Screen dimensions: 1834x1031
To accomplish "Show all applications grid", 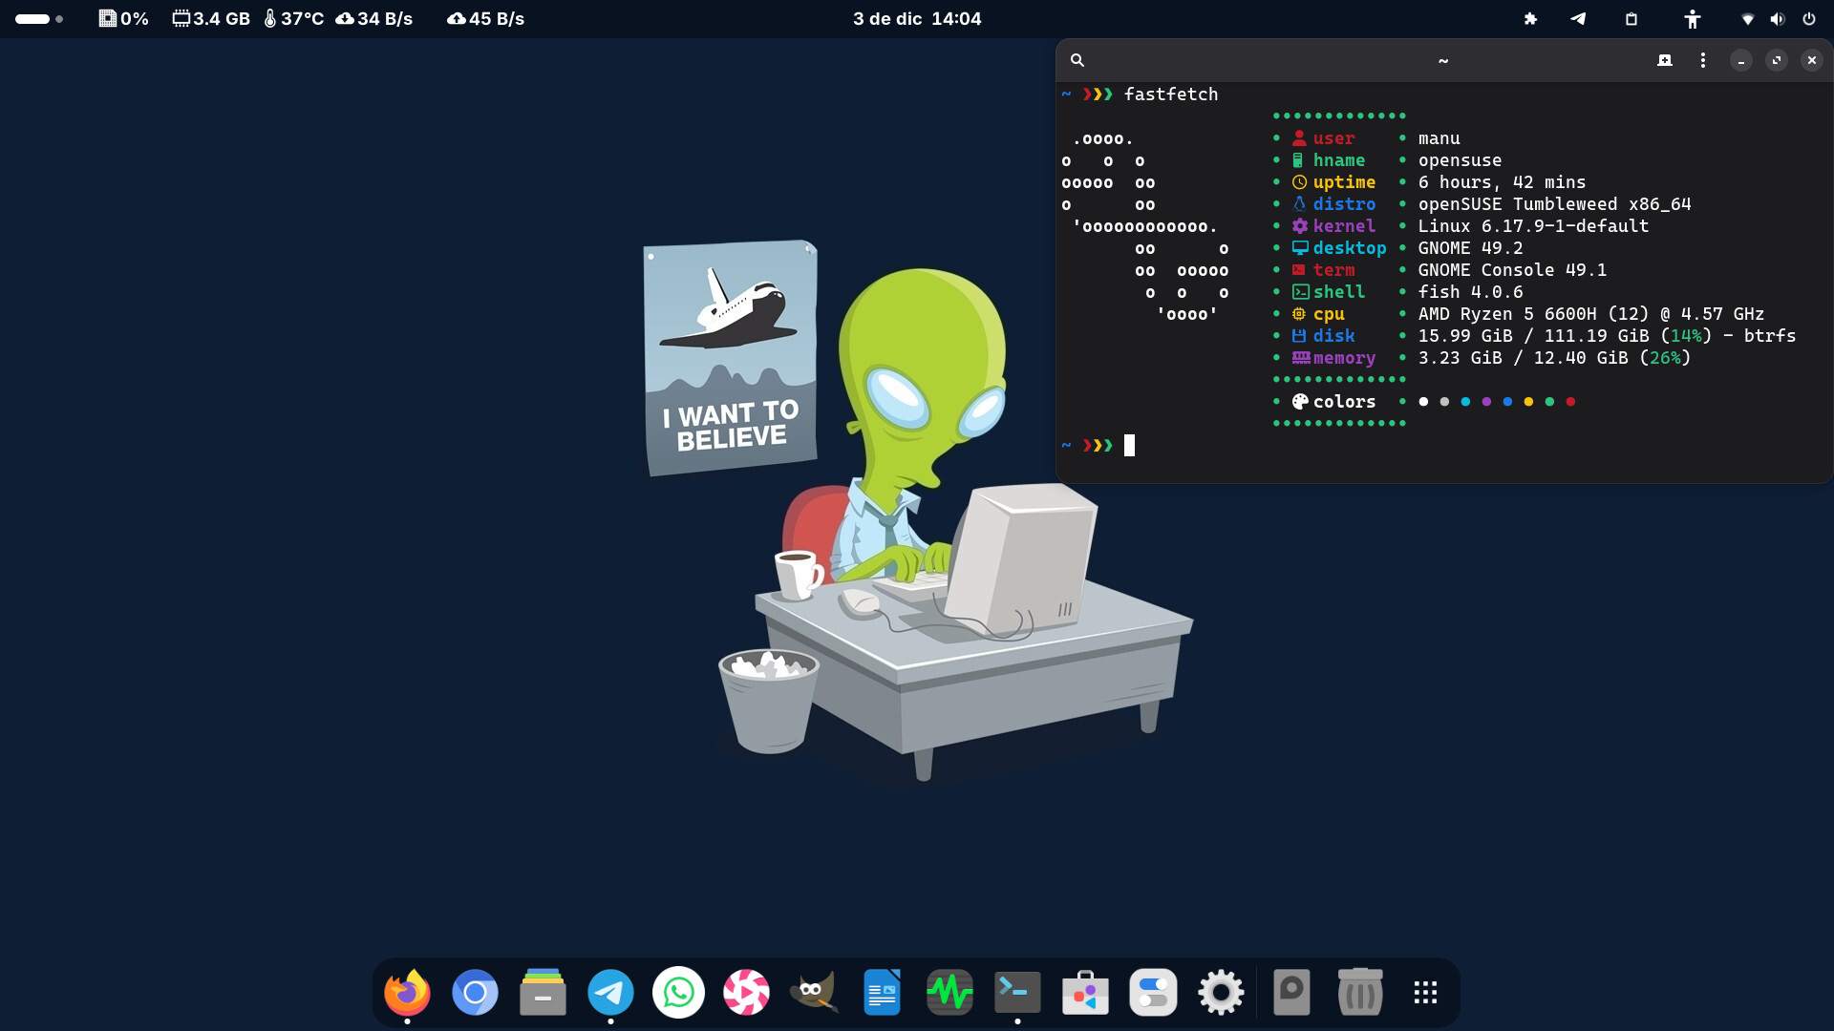I will [x=1425, y=993].
